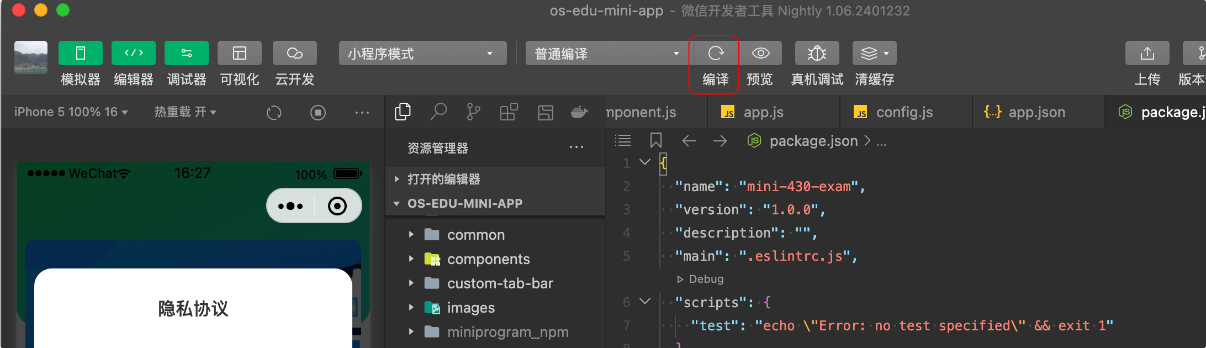Click the simulator stop button
This screenshot has height=348, width=1206.
pos(318,113)
